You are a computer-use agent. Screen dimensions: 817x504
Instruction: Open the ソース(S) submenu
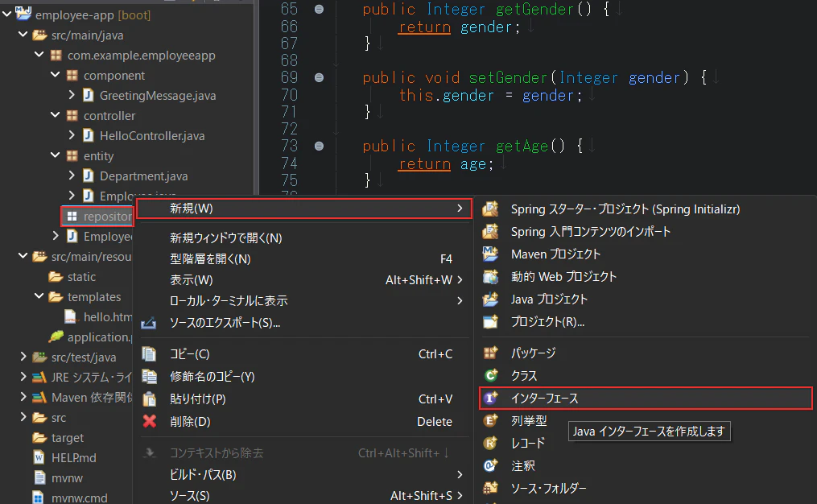point(303,496)
